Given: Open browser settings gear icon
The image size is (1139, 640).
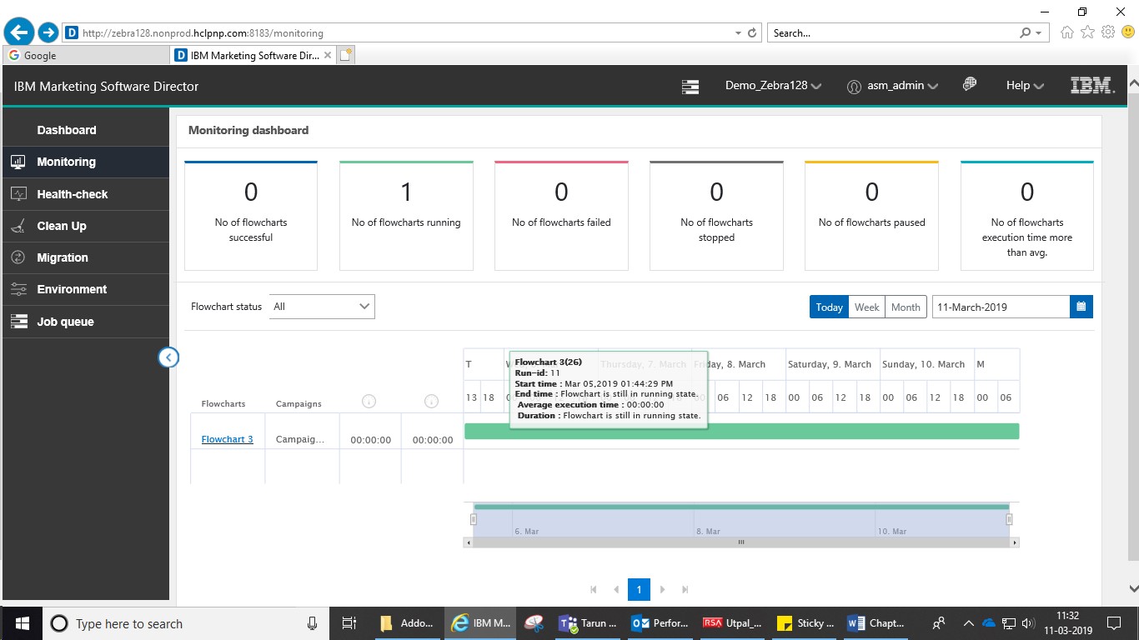Looking at the screenshot, I should click(x=1108, y=32).
